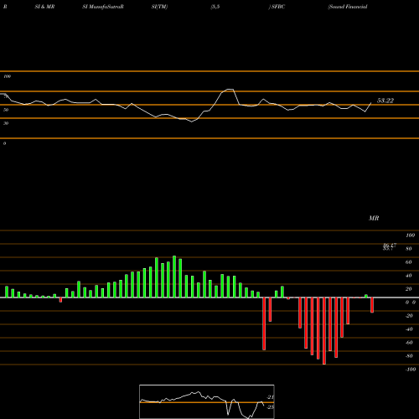Click the 'SI & MR' header label
This screenshot has height=419, width=419.
[44, 7]
